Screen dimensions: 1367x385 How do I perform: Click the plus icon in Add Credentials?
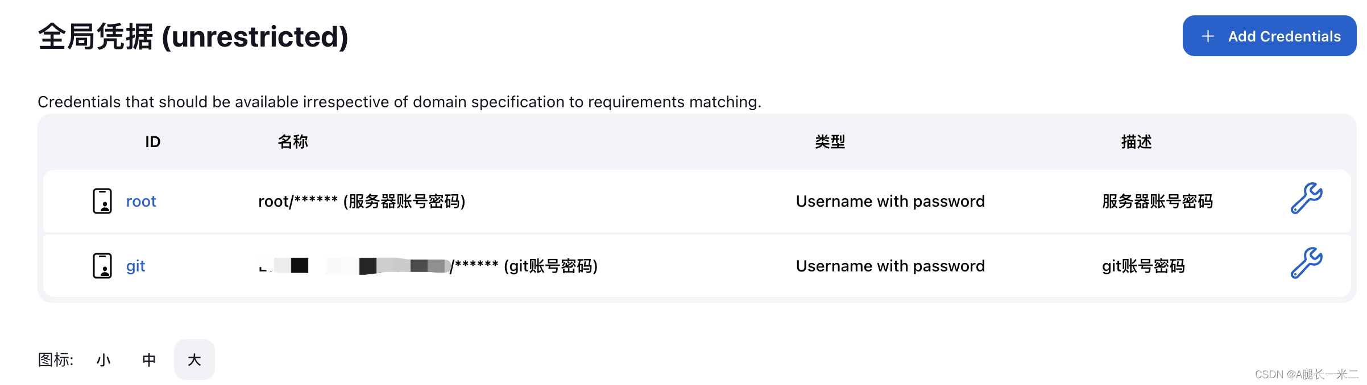click(1208, 36)
